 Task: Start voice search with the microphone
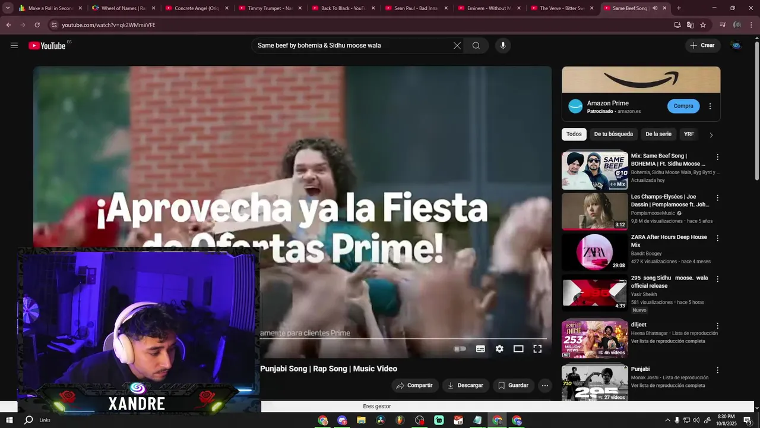503,46
